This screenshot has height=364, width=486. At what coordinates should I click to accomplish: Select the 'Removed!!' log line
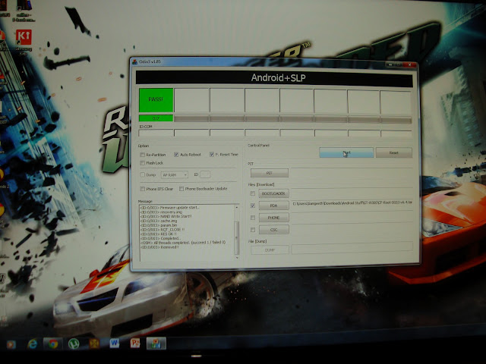[x=159, y=247]
